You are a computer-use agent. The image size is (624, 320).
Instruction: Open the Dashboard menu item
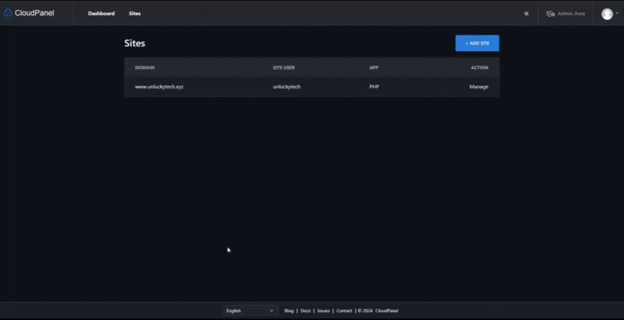click(101, 13)
